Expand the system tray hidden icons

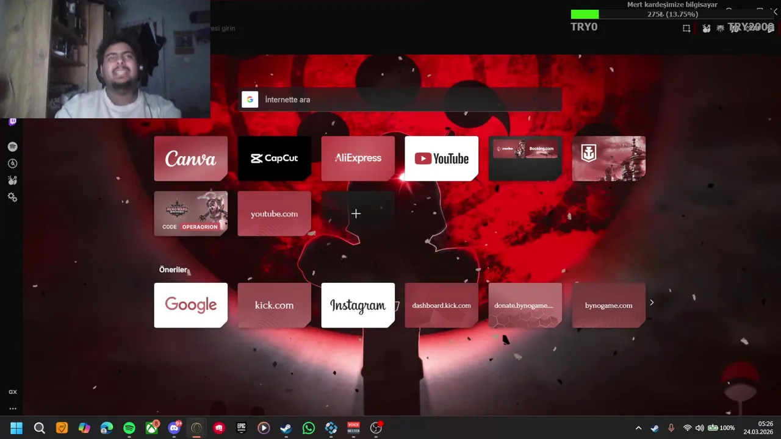(x=639, y=428)
